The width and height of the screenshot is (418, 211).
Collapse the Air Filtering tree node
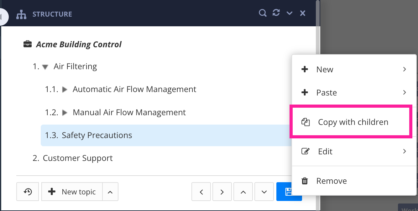coord(45,67)
